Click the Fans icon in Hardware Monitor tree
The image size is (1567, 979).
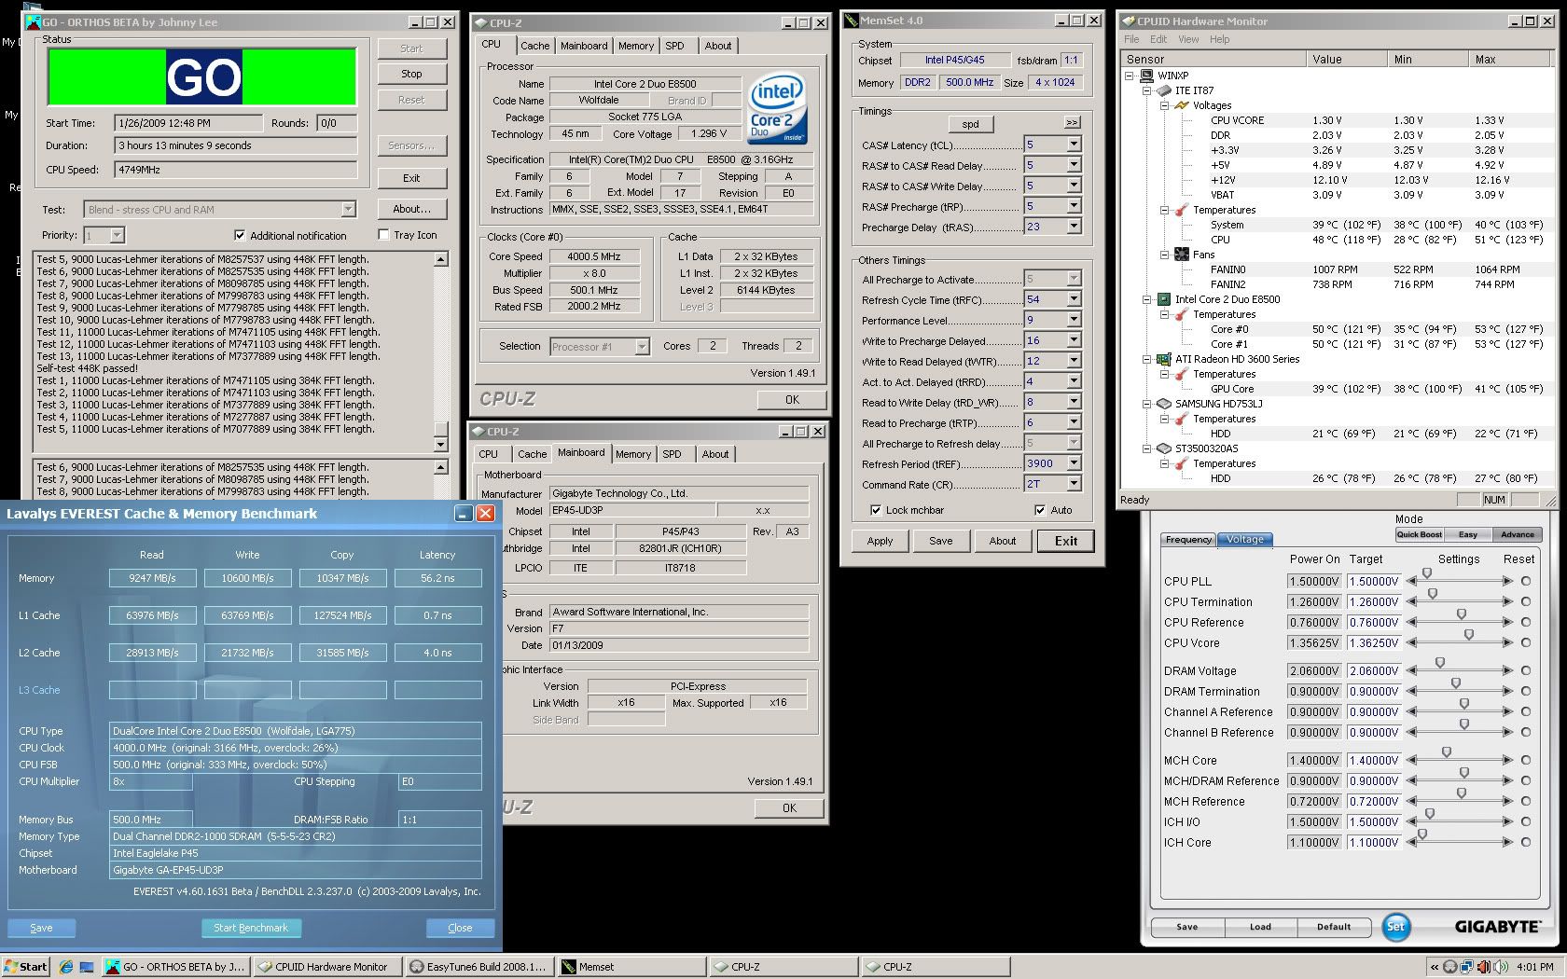(1181, 255)
